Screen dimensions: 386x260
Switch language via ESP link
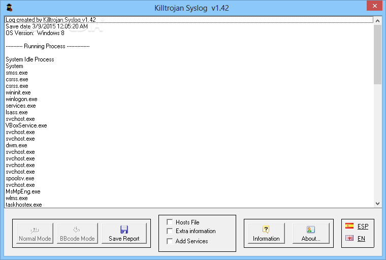[363, 226]
